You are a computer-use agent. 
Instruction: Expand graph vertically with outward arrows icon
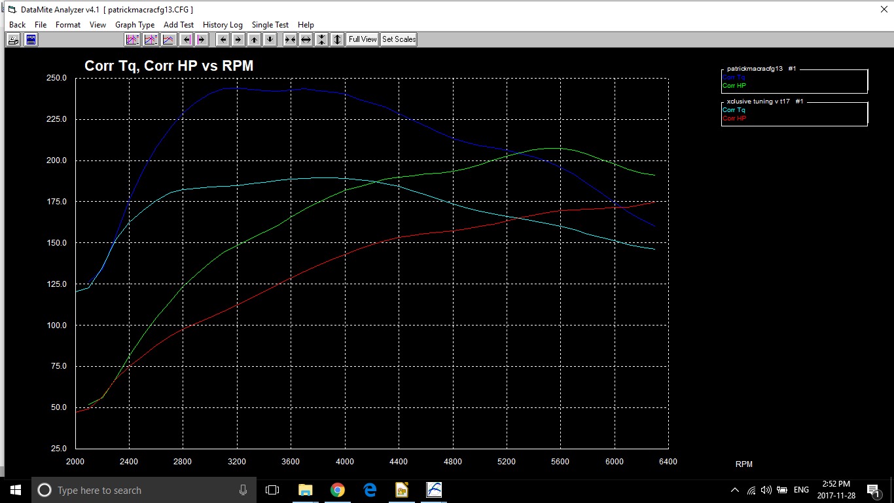pyautogui.click(x=337, y=39)
